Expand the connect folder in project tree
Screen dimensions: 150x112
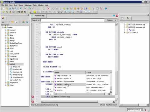[x=6, y=30]
